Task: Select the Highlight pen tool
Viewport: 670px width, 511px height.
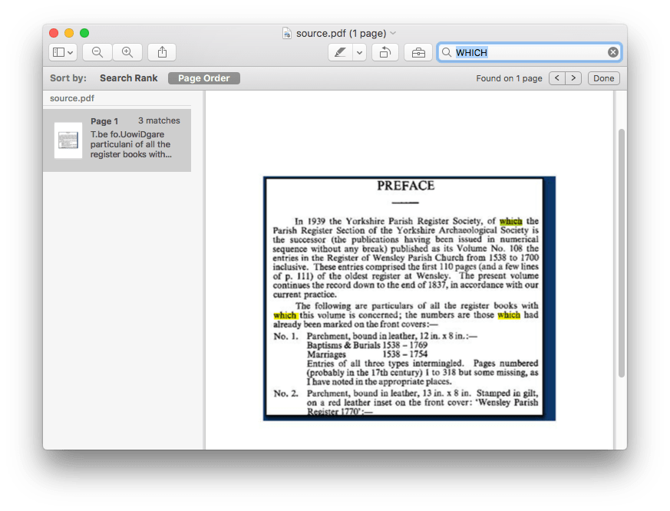Action: (341, 51)
